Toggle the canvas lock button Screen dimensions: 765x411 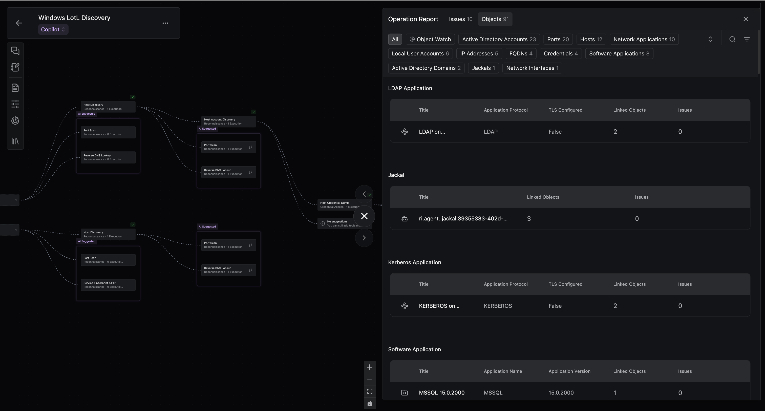[x=369, y=403]
